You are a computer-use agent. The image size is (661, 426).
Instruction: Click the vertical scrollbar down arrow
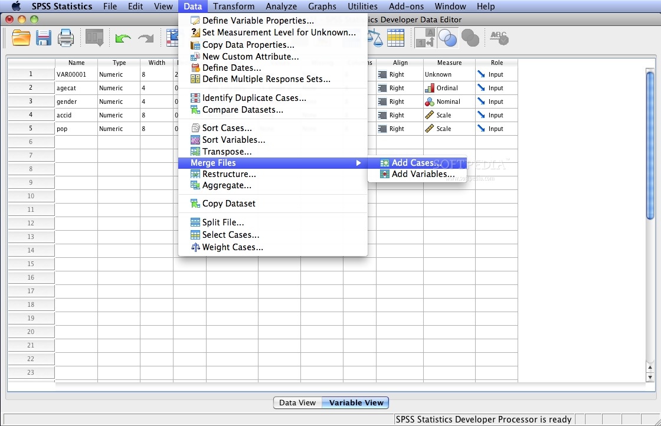coord(650,378)
